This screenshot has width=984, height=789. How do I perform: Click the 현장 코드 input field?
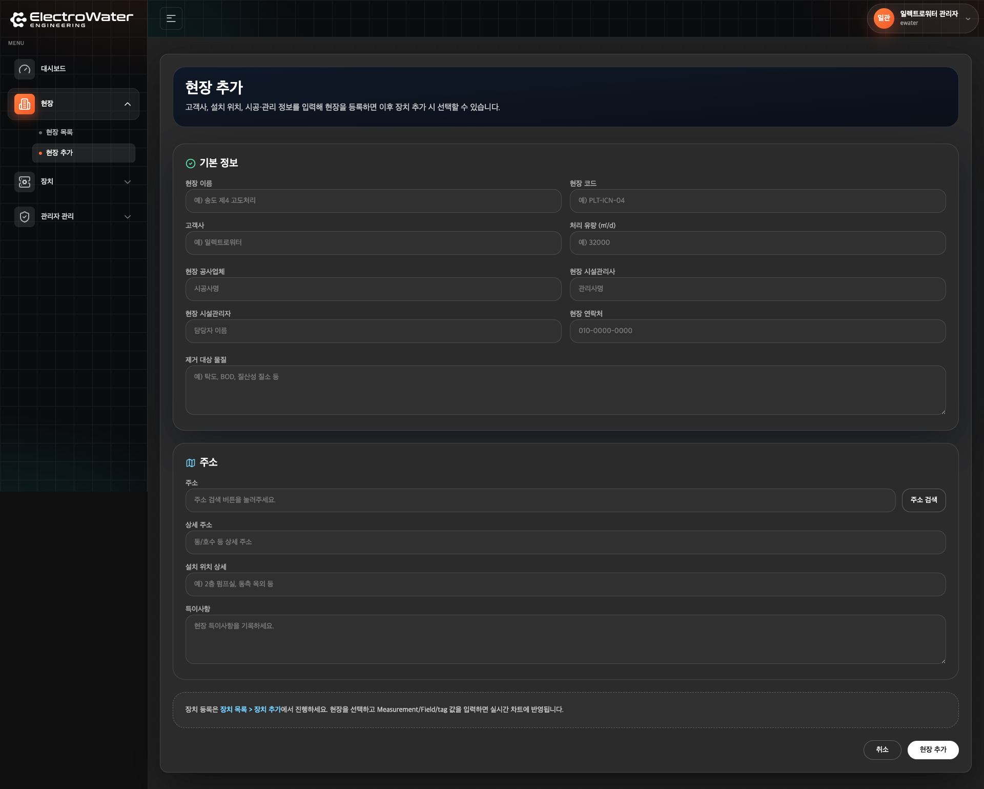point(757,201)
